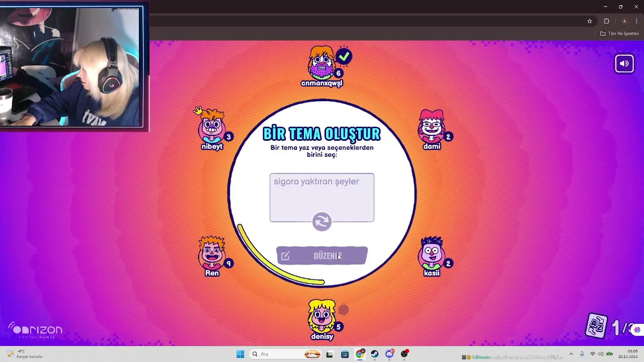The height and width of the screenshot is (362, 644).
Task: Open Discord from the taskbar
Action: (x=390, y=354)
